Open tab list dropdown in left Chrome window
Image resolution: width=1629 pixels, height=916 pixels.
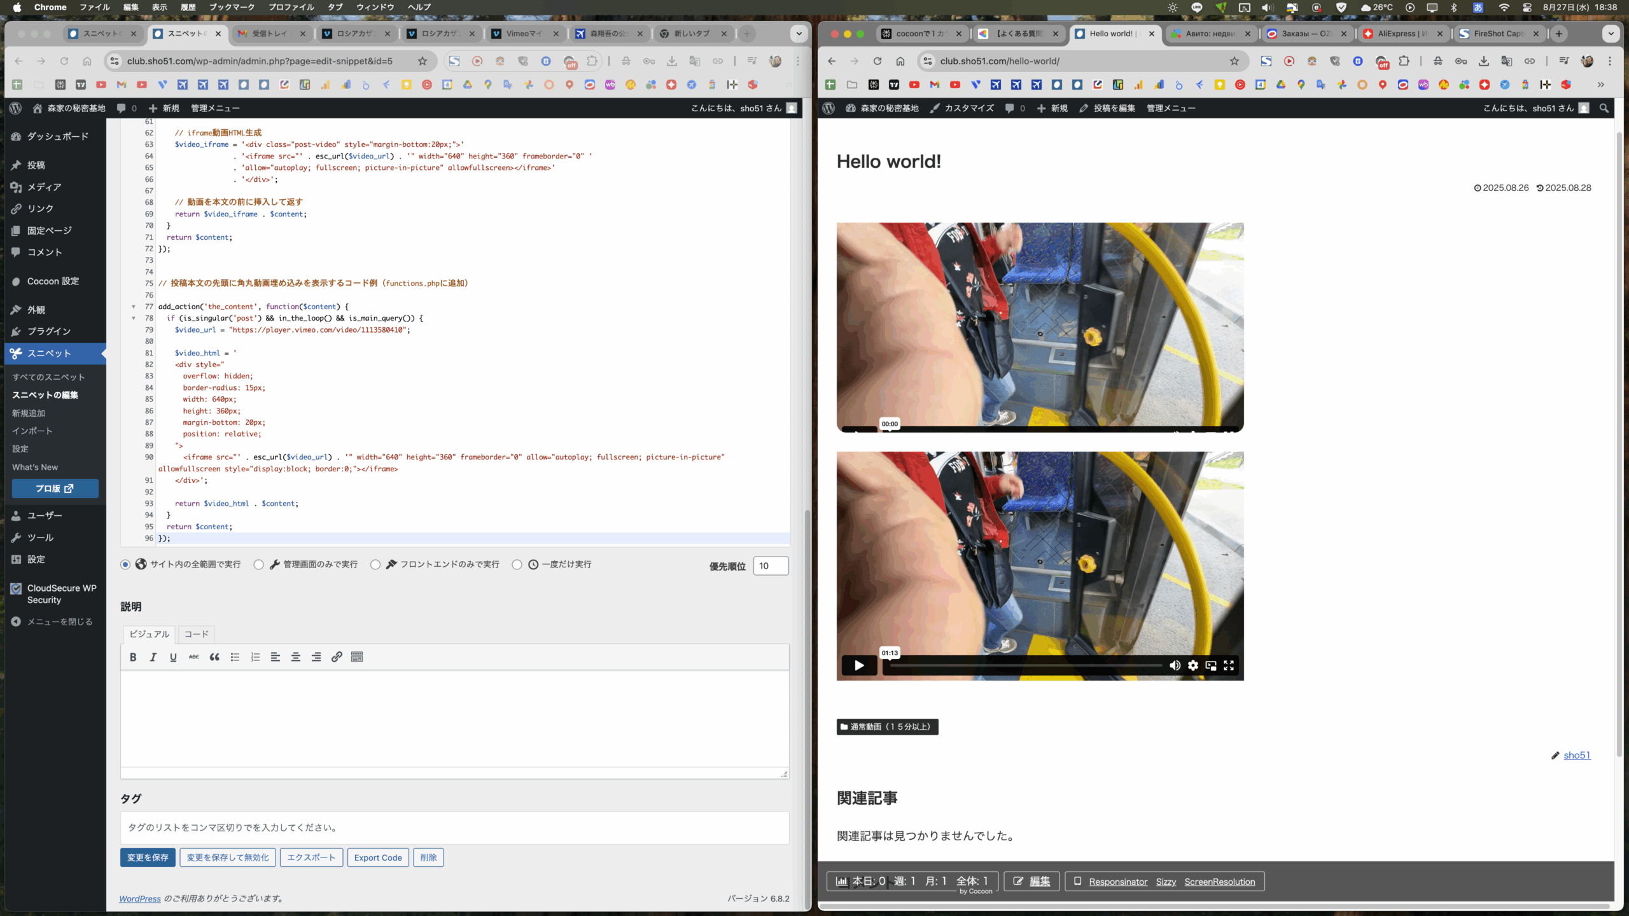799,34
